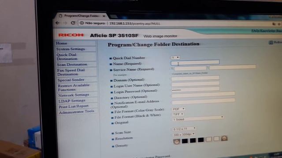This screenshot has height=158, width=282.
Task: Click the Login Password field
Action: click(196, 89)
